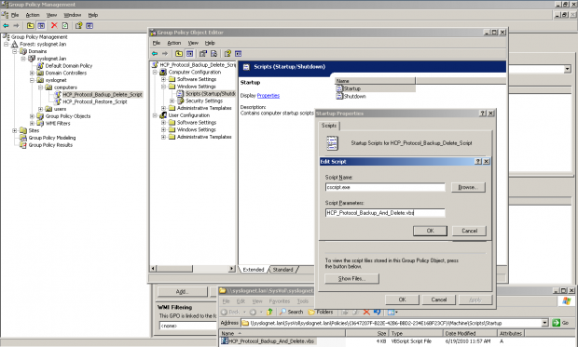Click blue Undo arrow in Explorer toolbar
This screenshot has width=578, height=347.
[377, 312]
